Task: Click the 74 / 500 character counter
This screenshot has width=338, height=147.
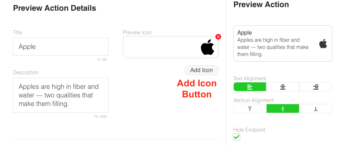Action: pyautogui.click(x=100, y=117)
